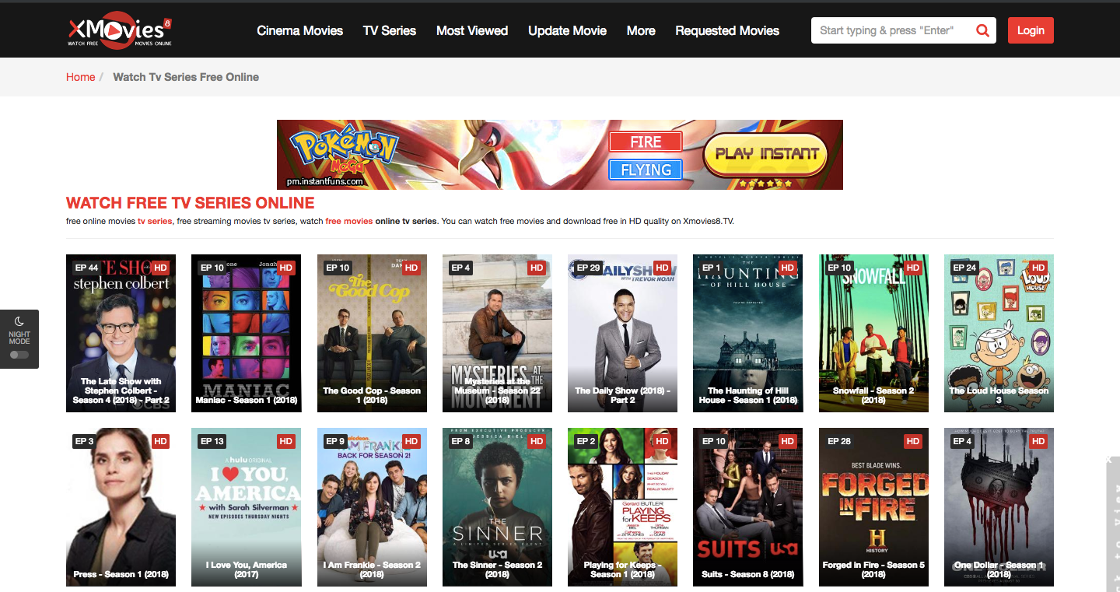Screen dimensions: 1120x592
Task: Expand the More menu
Action: click(x=641, y=30)
